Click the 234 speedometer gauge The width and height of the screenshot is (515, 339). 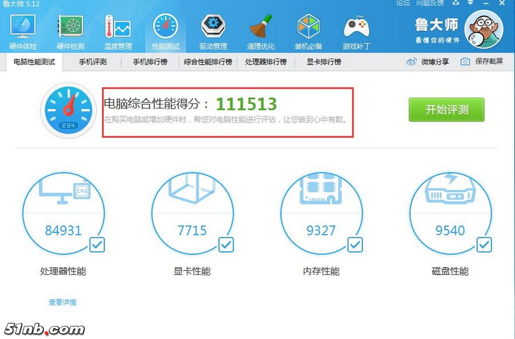68,110
